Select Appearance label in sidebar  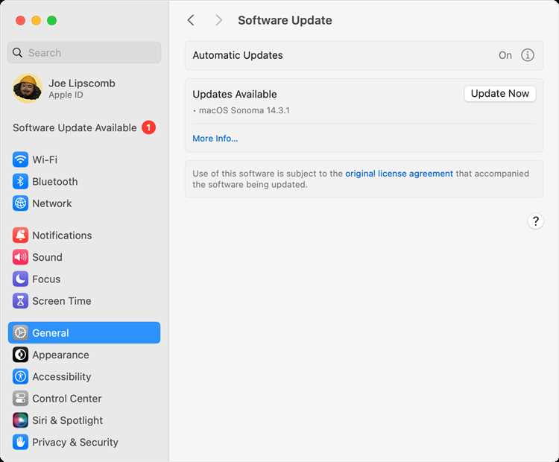[60, 355]
